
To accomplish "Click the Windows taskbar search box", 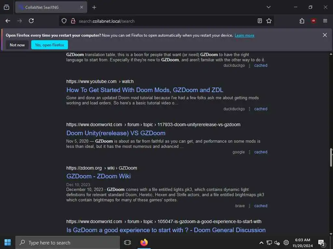I will tap(68, 243).
